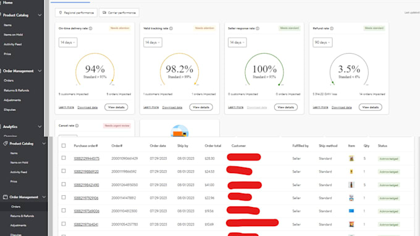Open the item thumbnail in the $10.69 order row
The width and height of the screenshot is (420, 236).
click(351, 224)
